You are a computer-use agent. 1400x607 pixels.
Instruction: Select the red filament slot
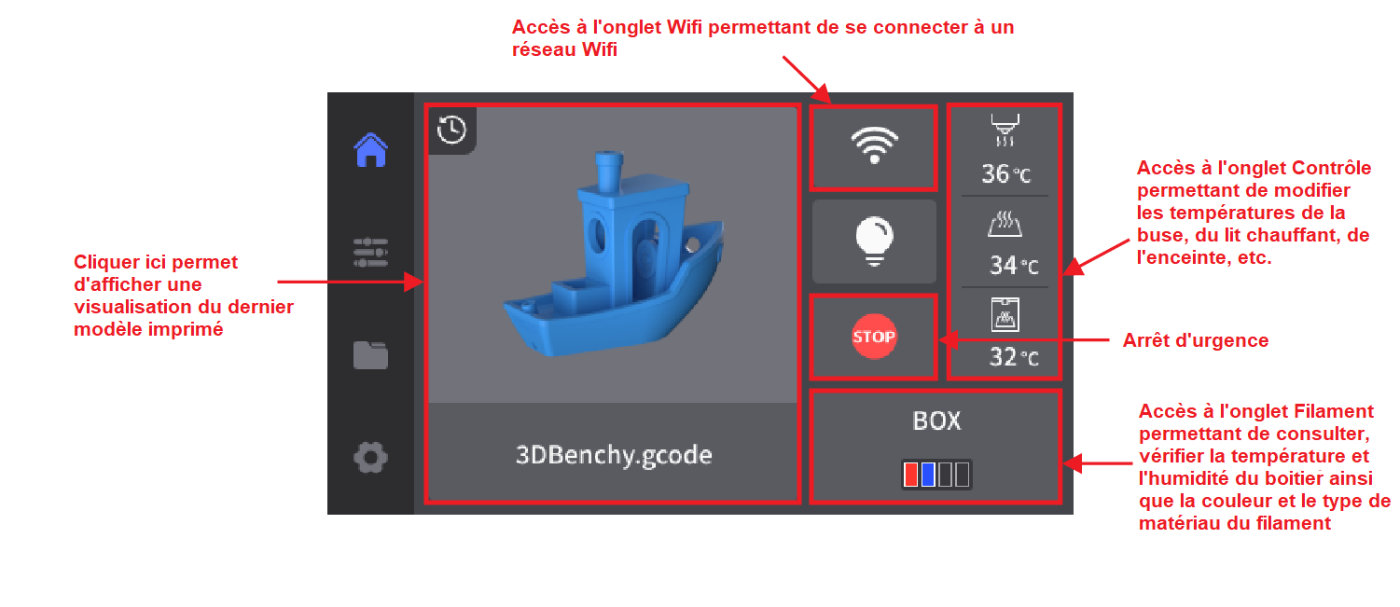[911, 475]
